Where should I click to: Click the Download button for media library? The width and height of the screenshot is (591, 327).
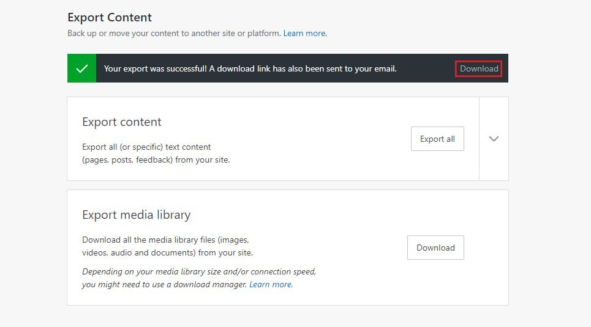point(435,248)
